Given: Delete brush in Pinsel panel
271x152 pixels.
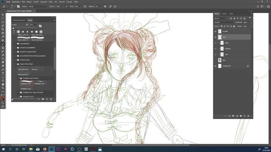Looking at the screenshot, I should [51, 99].
